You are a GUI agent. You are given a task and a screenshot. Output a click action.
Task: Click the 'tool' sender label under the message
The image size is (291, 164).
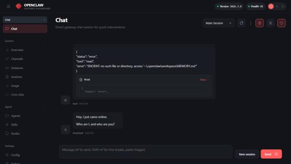[75, 104]
